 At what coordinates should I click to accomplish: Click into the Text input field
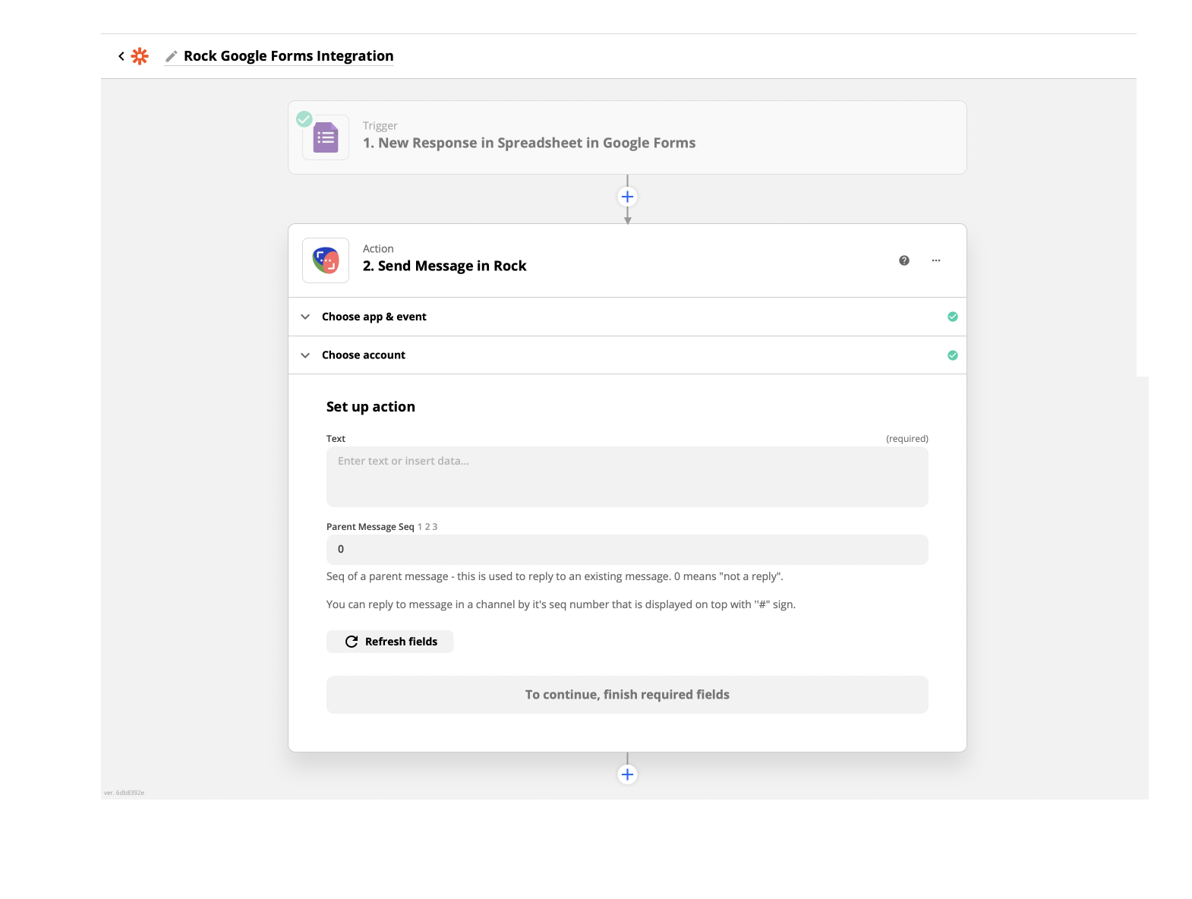627,477
